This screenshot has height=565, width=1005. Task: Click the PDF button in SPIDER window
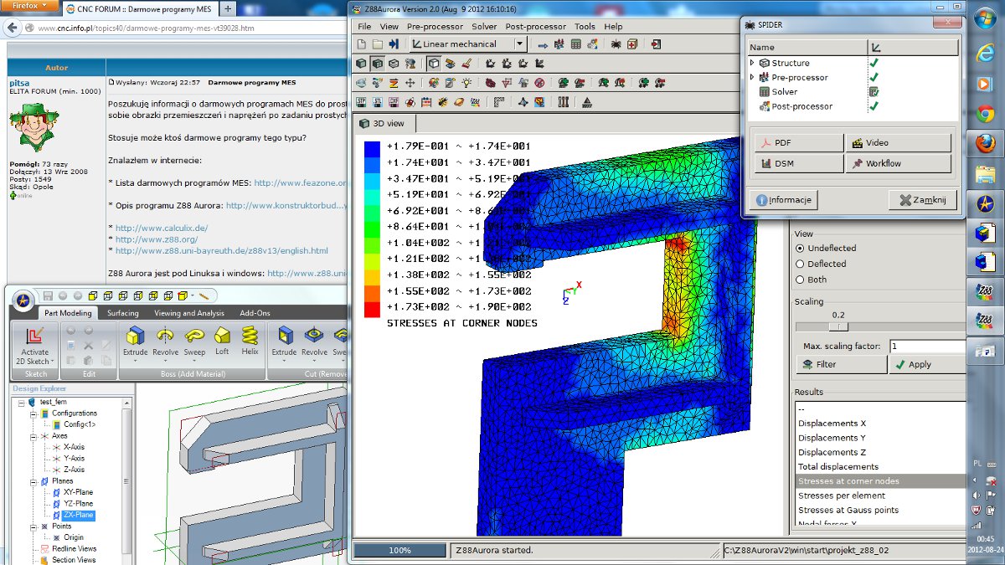(x=797, y=142)
